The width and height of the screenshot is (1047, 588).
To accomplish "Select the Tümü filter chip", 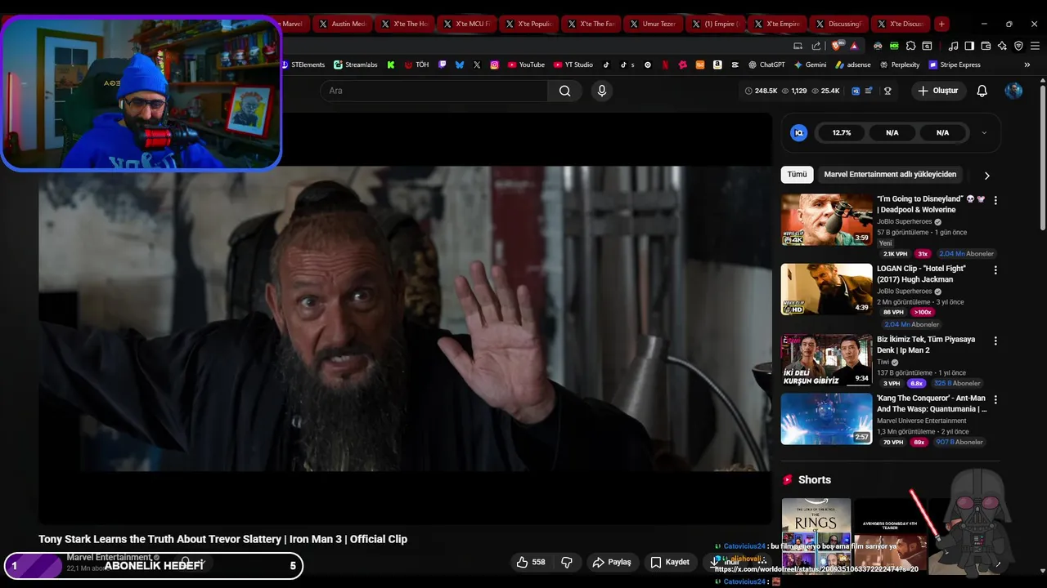I will coord(797,175).
